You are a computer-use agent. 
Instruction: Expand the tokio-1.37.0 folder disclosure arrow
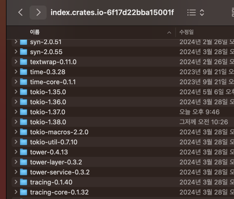(16, 112)
